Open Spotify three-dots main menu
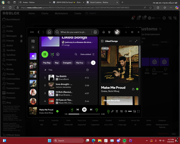180x144 pixels. pyautogui.click(x=32, y=32)
